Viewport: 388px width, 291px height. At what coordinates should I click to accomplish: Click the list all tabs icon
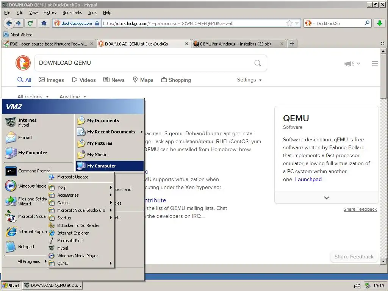(x=383, y=44)
